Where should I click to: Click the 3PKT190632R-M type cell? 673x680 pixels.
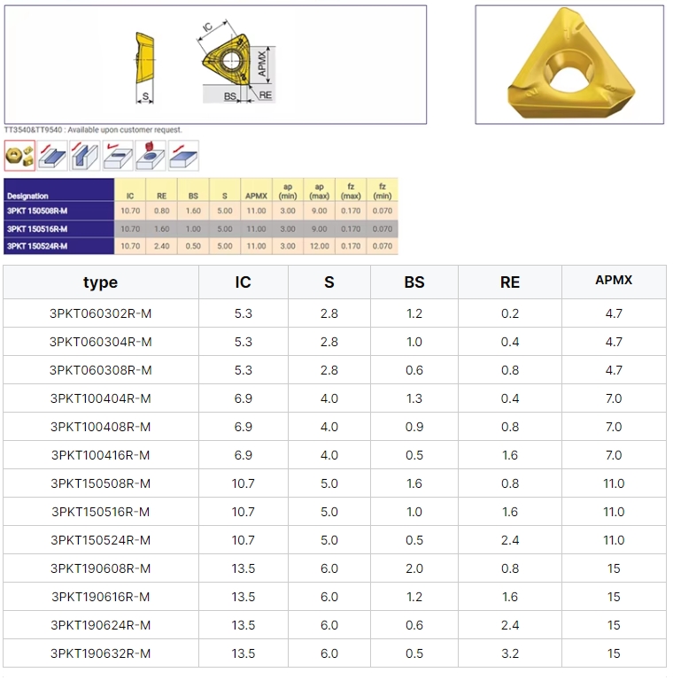100,653
